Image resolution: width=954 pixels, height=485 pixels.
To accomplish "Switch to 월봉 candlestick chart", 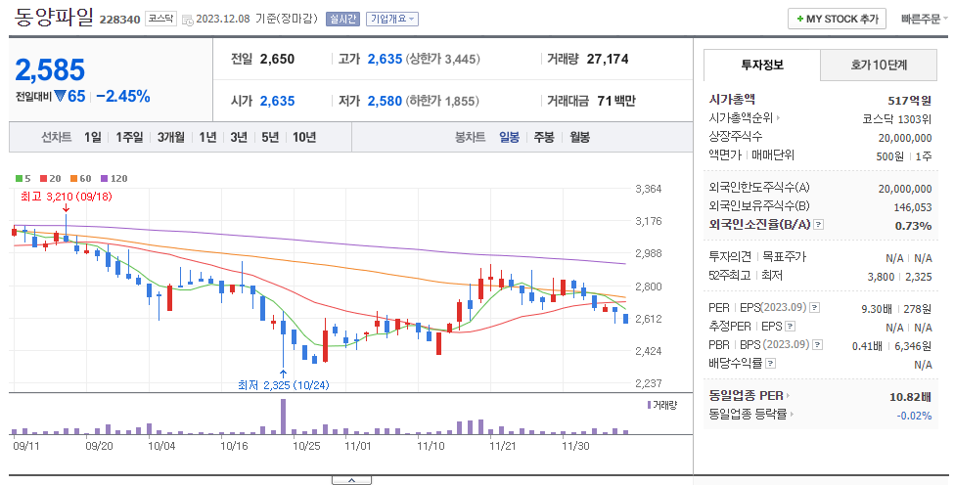I will point(580,137).
